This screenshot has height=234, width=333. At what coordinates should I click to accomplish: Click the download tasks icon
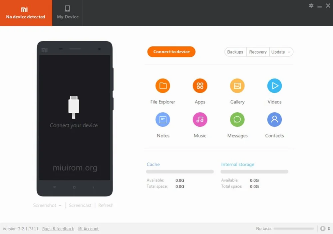tap(323, 228)
